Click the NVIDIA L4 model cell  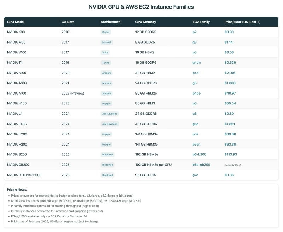click(x=15, y=114)
